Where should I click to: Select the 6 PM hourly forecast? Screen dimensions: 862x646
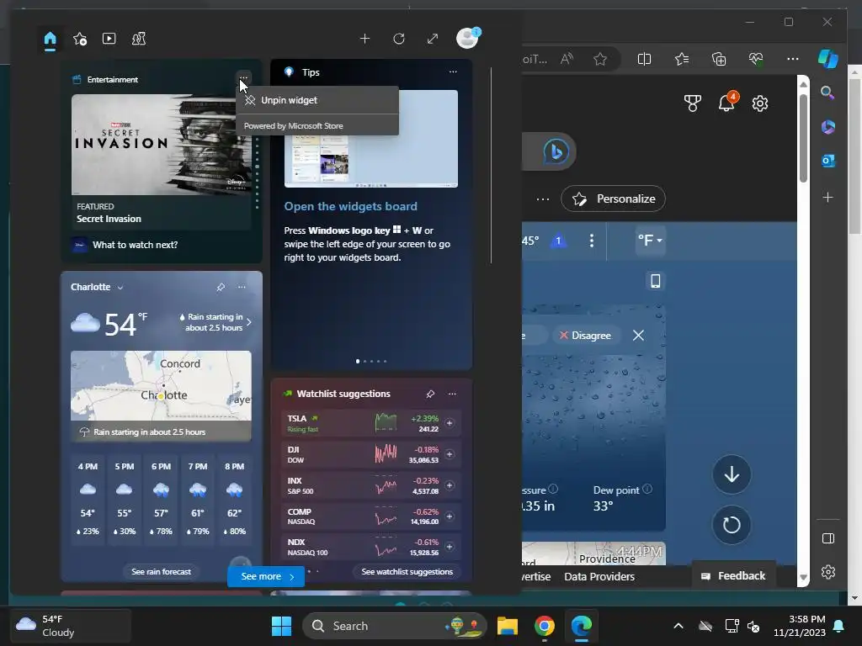161,499
